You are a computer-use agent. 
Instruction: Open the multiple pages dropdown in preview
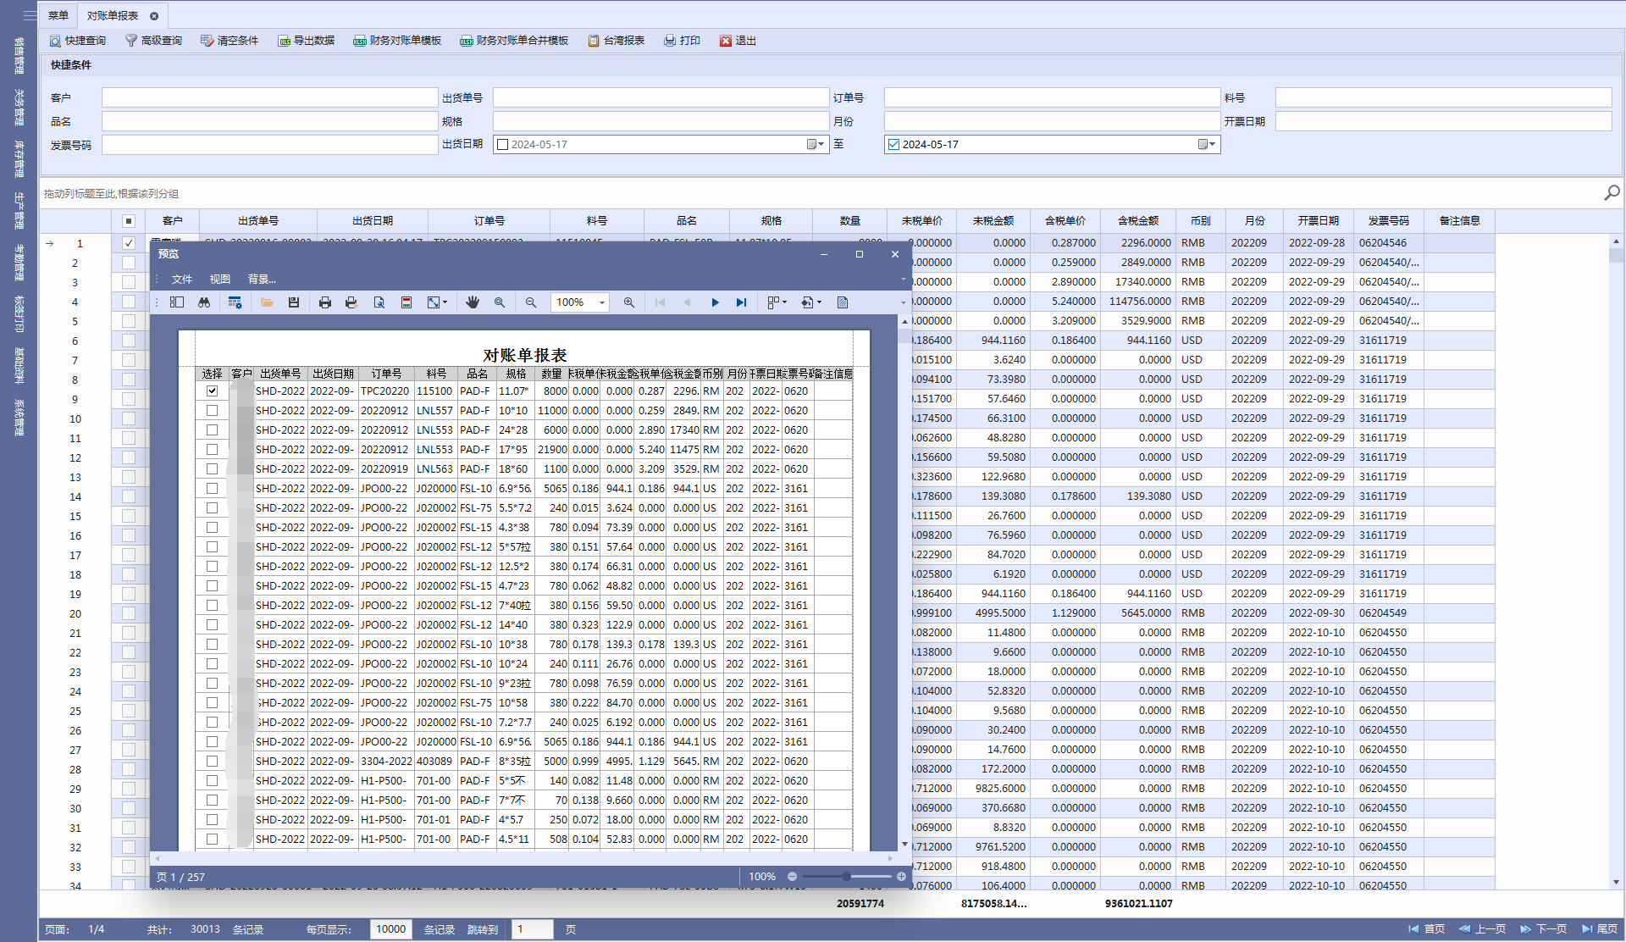pyautogui.click(x=777, y=302)
